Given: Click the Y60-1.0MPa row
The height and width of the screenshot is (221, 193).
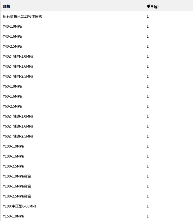Looking at the screenshot, I should pos(96,86).
